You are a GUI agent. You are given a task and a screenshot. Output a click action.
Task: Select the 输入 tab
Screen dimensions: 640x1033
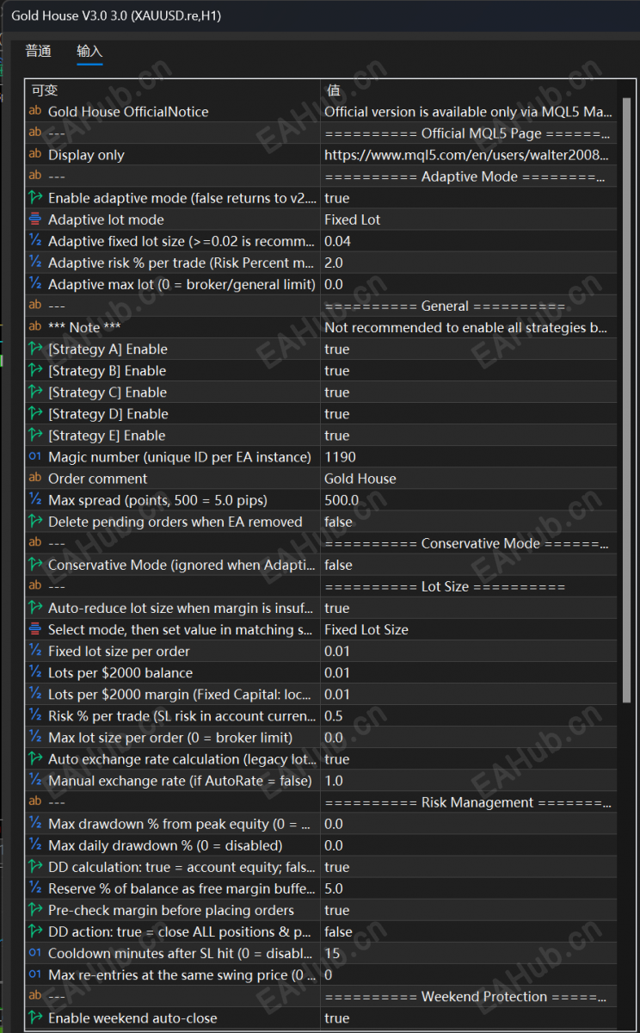89,52
